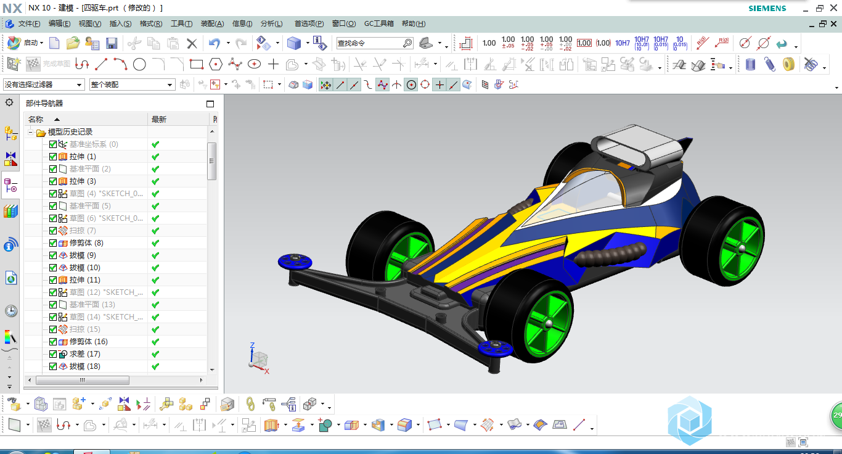The image size is (842, 454).
Task: Open the 编辑(E) menu
Action: (59, 23)
